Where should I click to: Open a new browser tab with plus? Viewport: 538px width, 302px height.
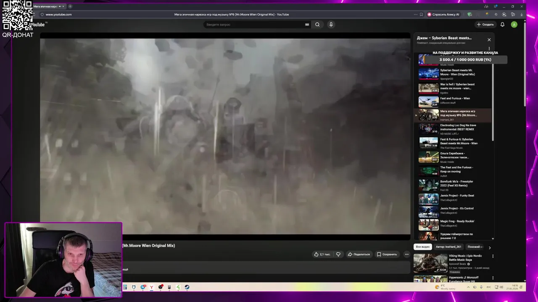(70, 6)
